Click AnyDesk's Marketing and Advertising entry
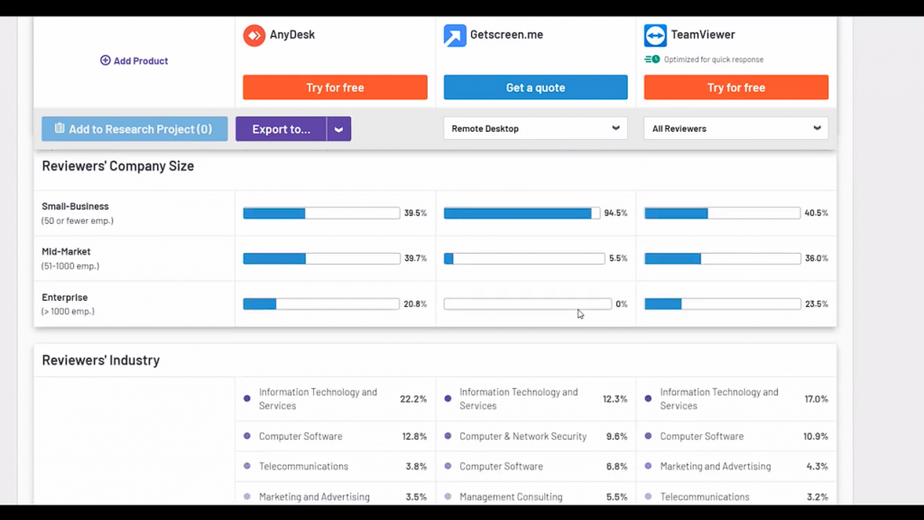This screenshot has width=924, height=520. click(314, 497)
